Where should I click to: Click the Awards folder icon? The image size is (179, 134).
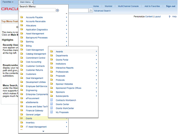click(x=51, y=51)
